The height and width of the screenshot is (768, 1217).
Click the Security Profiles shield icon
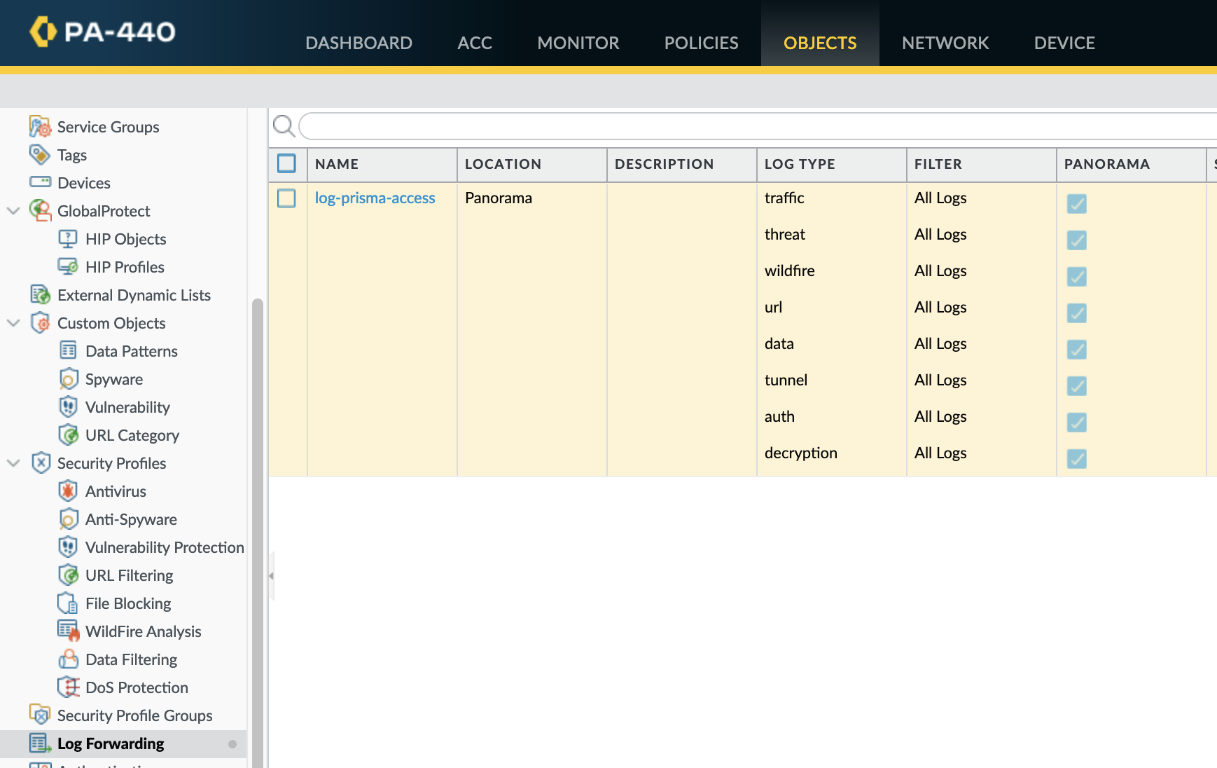point(41,462)
